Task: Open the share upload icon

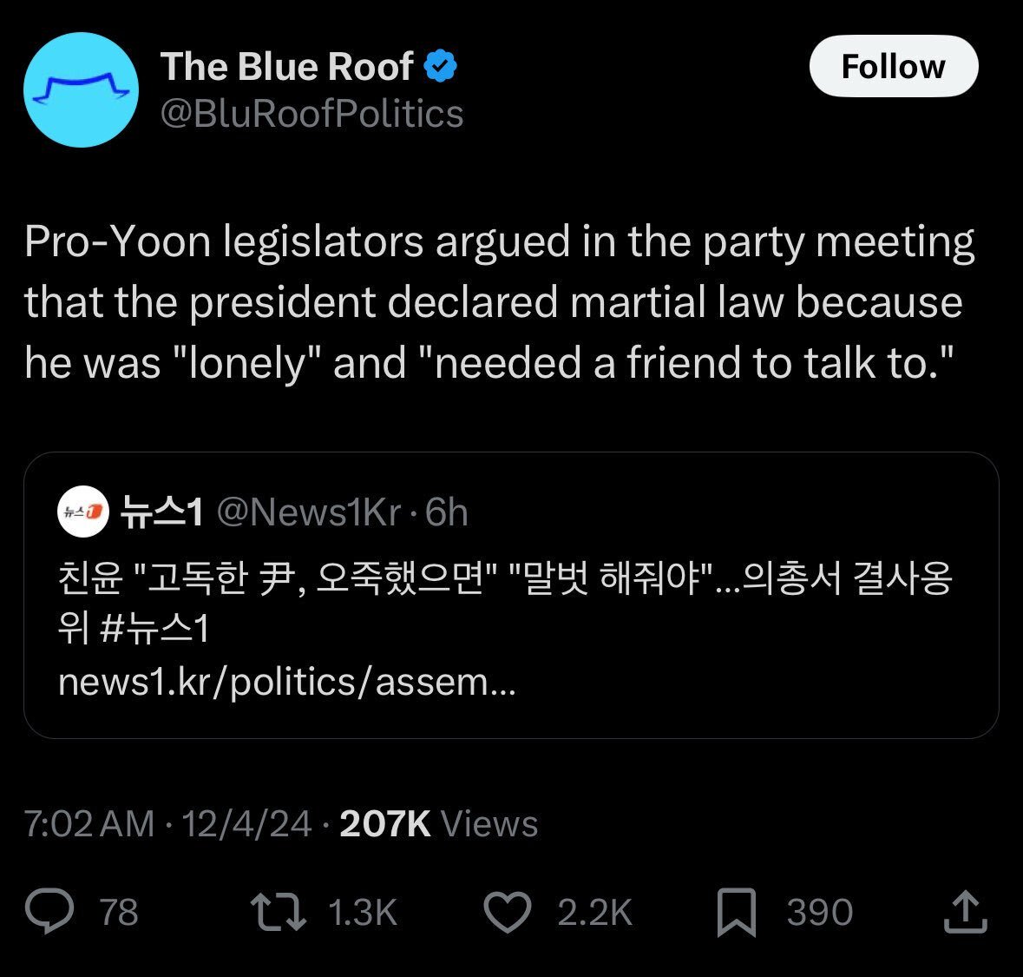Action: [965, 912]
